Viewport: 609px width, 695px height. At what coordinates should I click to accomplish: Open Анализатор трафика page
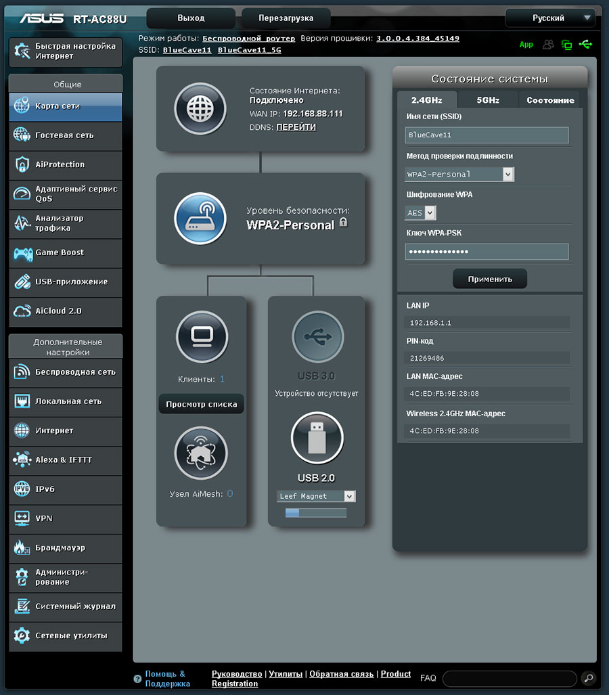point(66,223)
